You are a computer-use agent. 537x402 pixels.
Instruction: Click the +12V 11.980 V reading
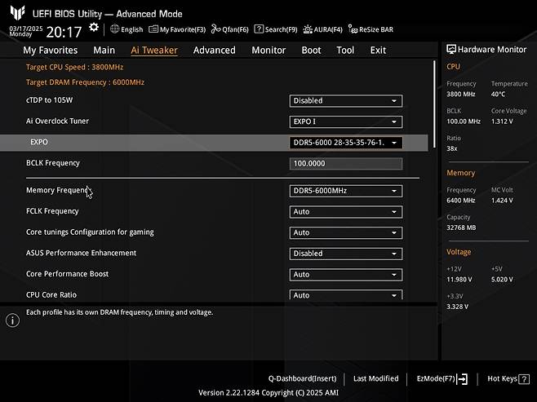click(x=459, y=280)
